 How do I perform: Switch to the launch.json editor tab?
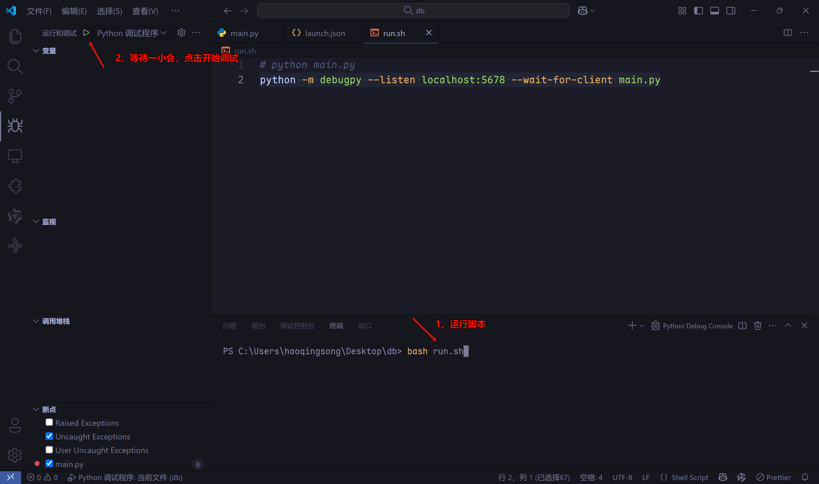(324, 33)
